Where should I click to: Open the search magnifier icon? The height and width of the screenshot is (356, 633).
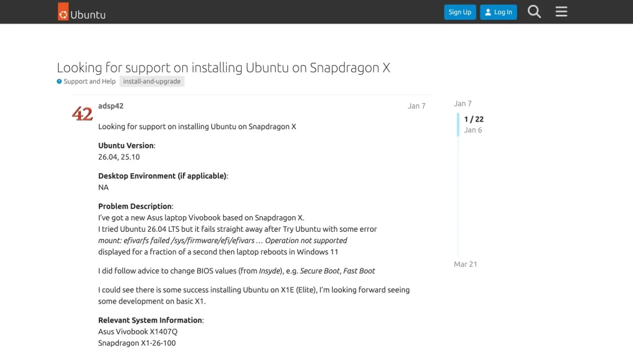tap(534, 12)
